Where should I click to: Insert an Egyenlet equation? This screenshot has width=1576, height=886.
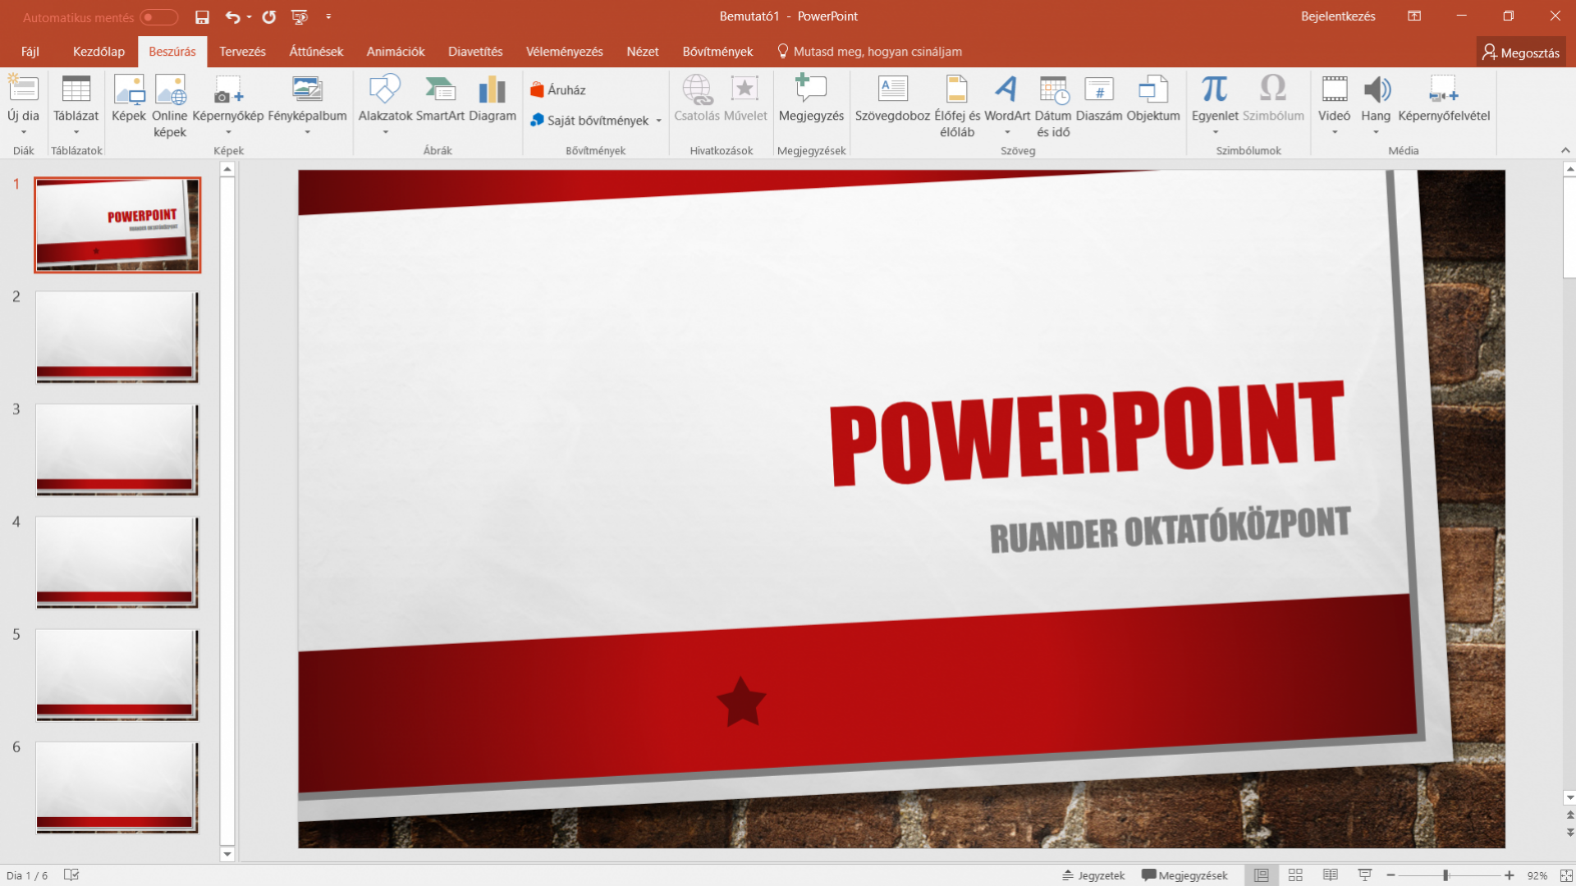(1215, 104)
